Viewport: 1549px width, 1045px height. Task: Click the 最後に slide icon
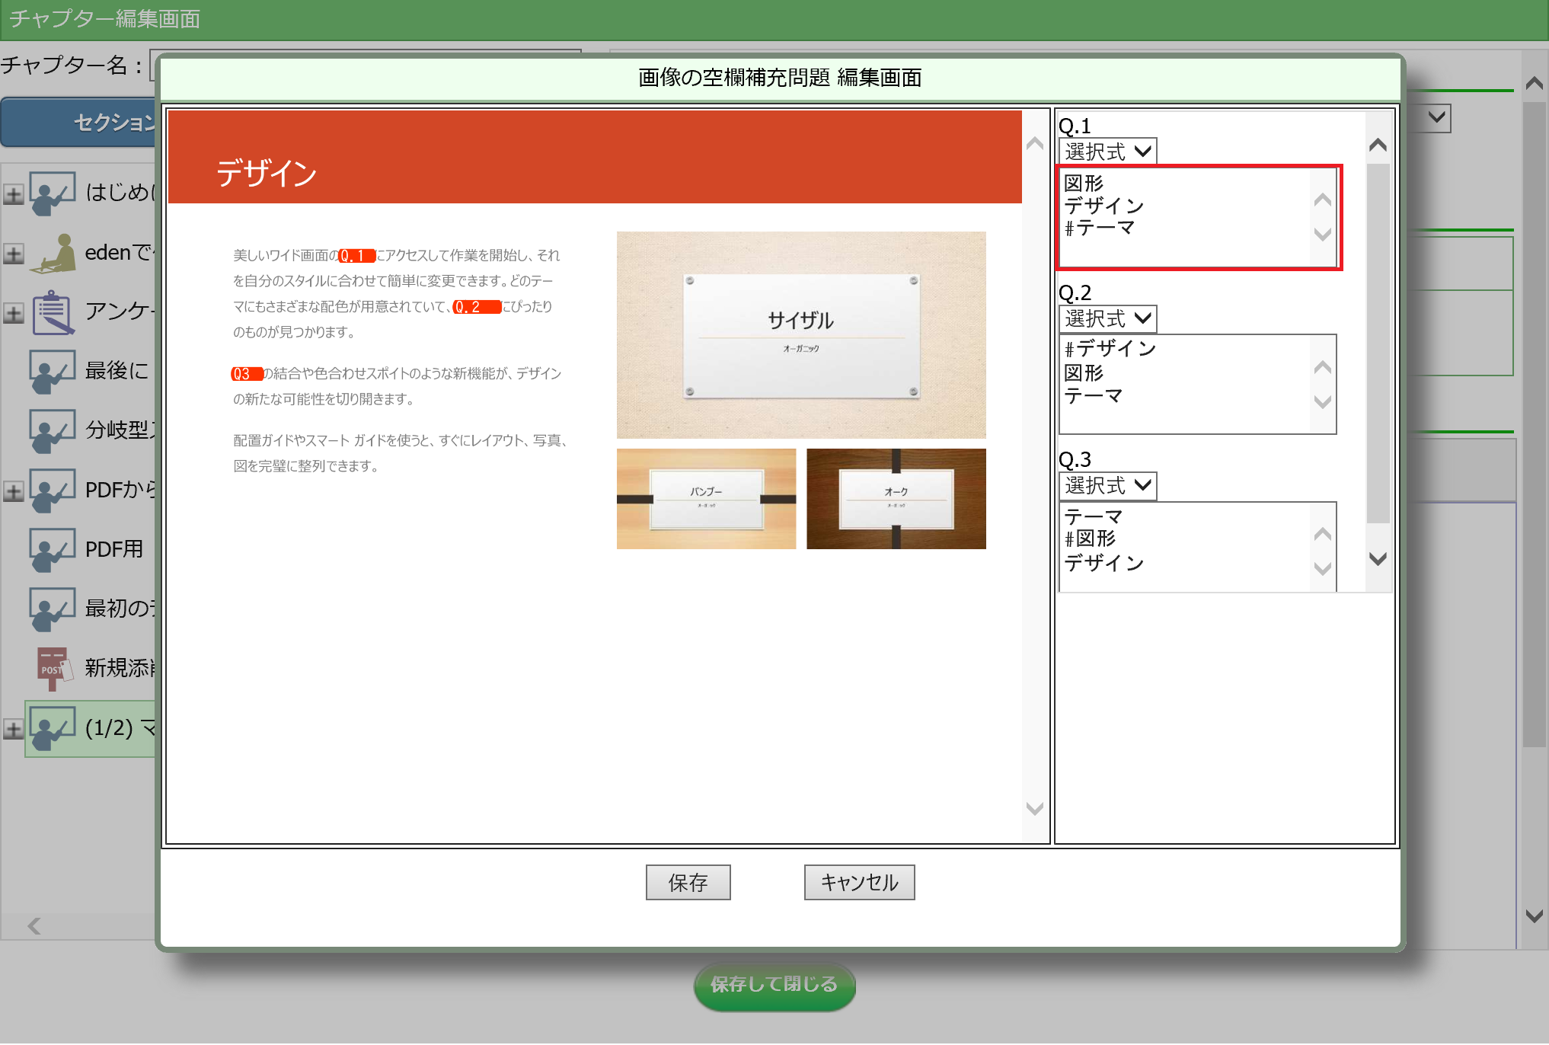[52, 371]
